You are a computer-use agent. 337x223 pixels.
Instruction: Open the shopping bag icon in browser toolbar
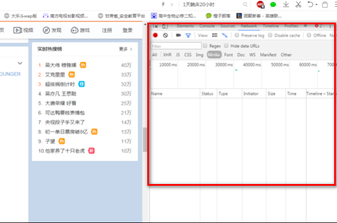click(x=325, y=5)
